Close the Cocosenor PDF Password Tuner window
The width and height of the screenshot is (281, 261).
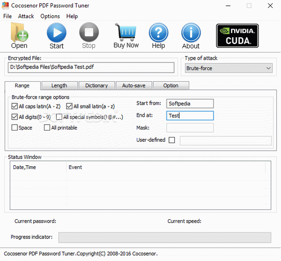click(270, 6)
